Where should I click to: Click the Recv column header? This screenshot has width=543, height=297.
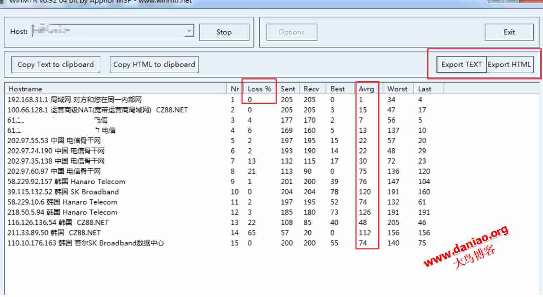(x=312, y=89)
